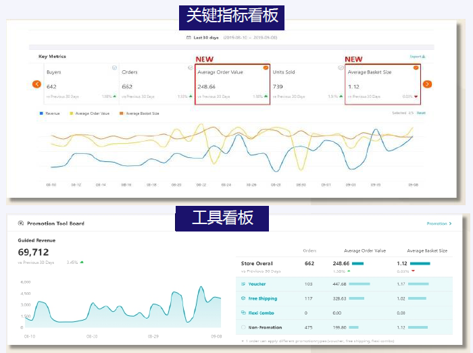Toggle the Units Sold card checkmark

[341, 67]
